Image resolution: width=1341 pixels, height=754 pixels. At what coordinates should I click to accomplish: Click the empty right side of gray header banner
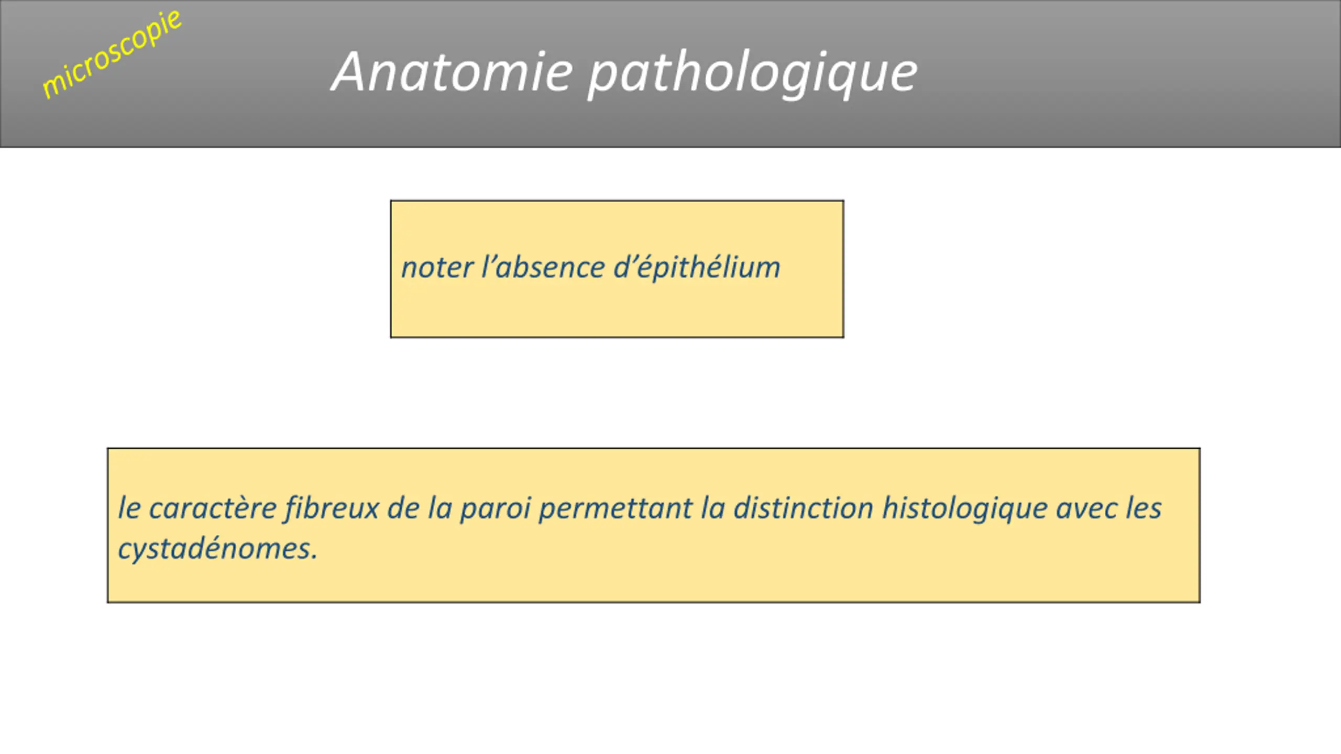1126,73
